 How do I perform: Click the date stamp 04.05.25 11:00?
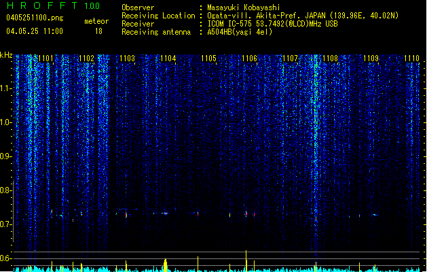(35, 31)
